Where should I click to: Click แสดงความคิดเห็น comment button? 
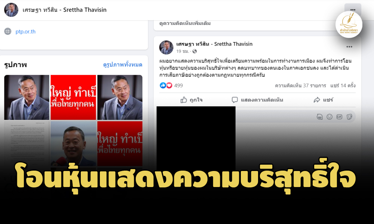point(257,100)
